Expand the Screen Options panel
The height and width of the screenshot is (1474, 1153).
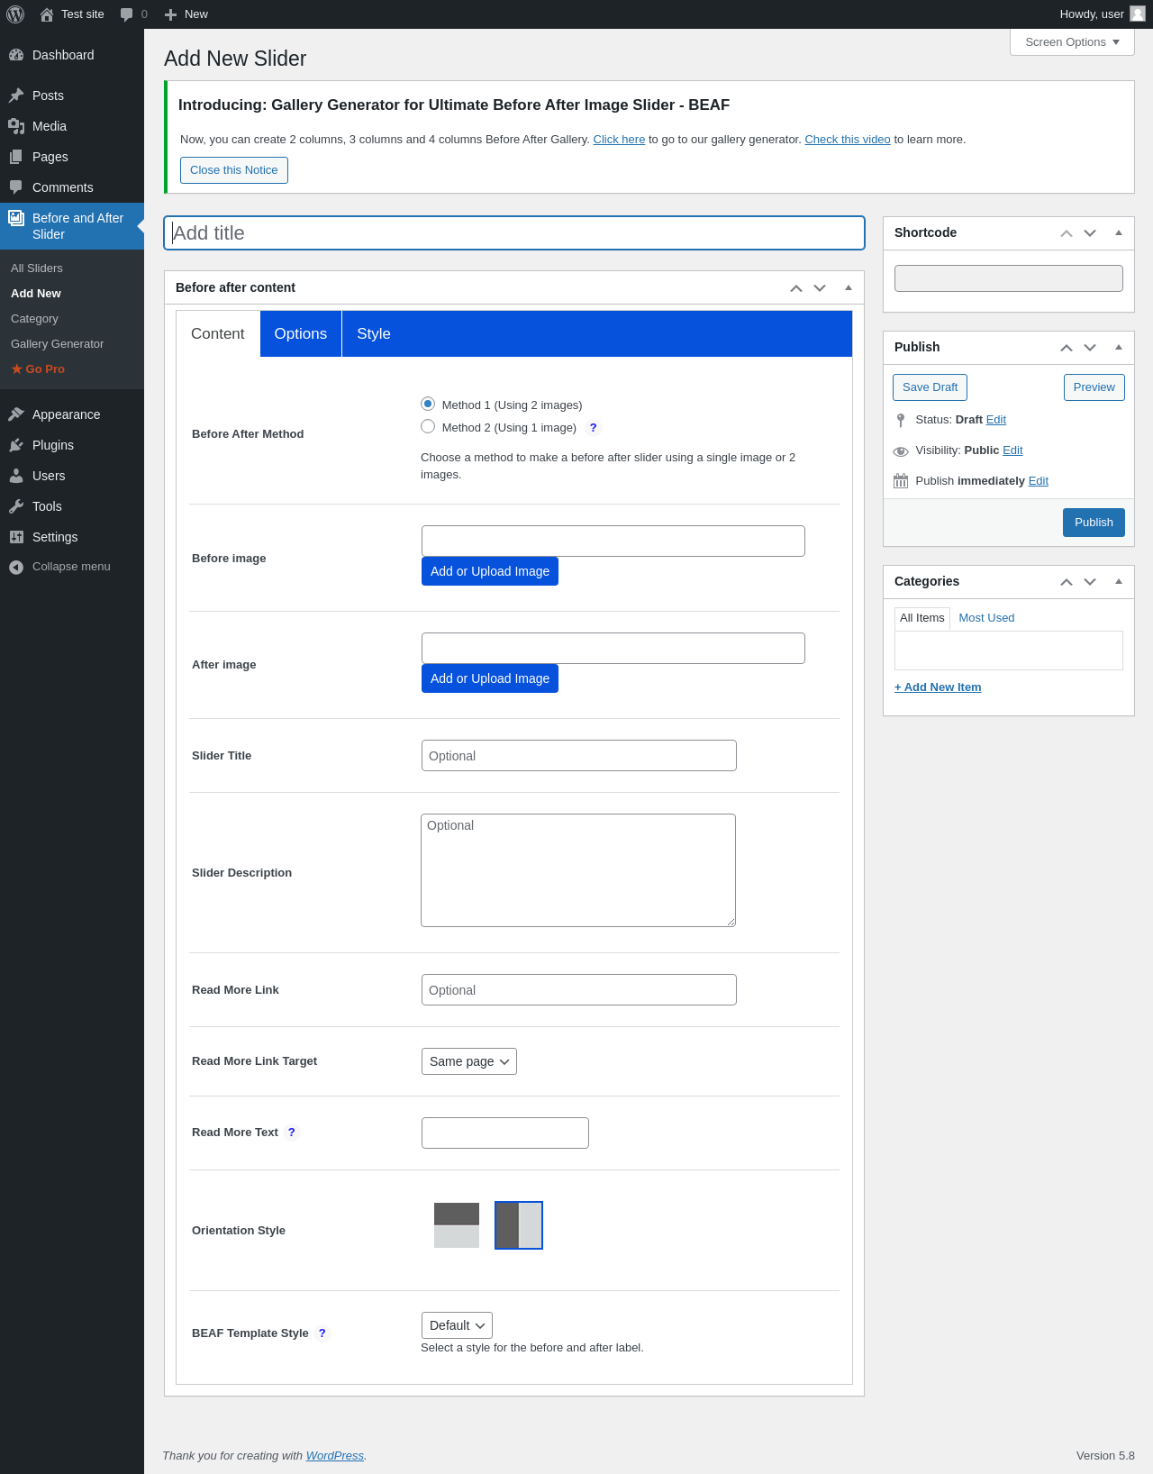click(x=1072, y=42)
